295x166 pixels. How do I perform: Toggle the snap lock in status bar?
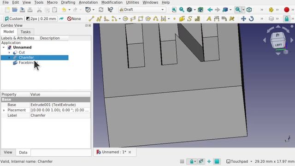[x=191, y=161]
